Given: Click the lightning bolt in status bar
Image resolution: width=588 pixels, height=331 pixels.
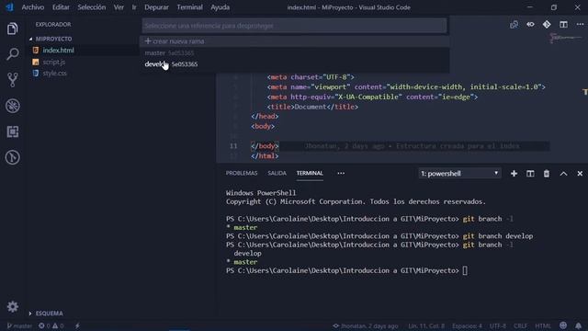Looking at the screenshot, I should 77,325.
